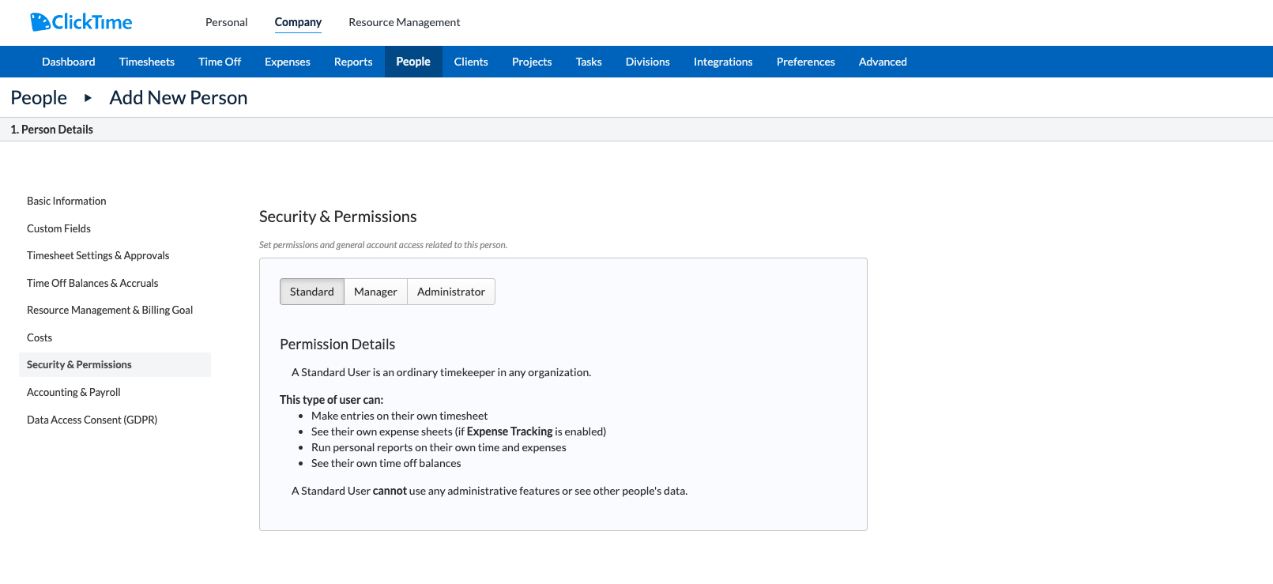Image resolution: width=1273 pixels, height=584 pixels.
Task: Open the Advanced navigation item
Action: 883,62
